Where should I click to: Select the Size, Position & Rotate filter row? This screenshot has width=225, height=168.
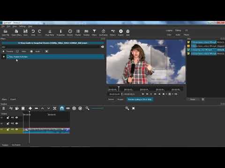click(55, 57)
